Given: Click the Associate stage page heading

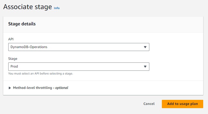Looking at the screenshot, I should [x=27, y=7].
